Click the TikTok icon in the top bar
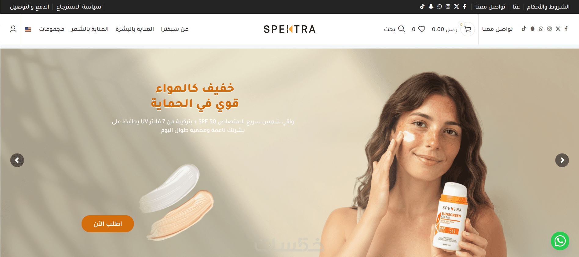This screenshot has width=579, height=257. [422, 6]
